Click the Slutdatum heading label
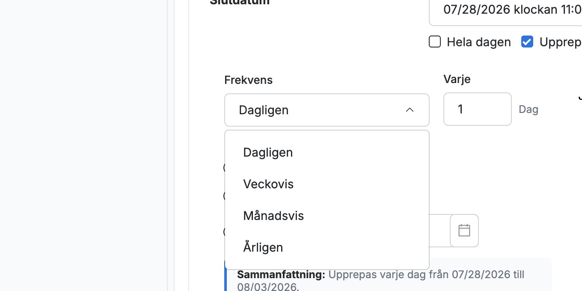Screen dimensions: 582x291 (240, 2)
